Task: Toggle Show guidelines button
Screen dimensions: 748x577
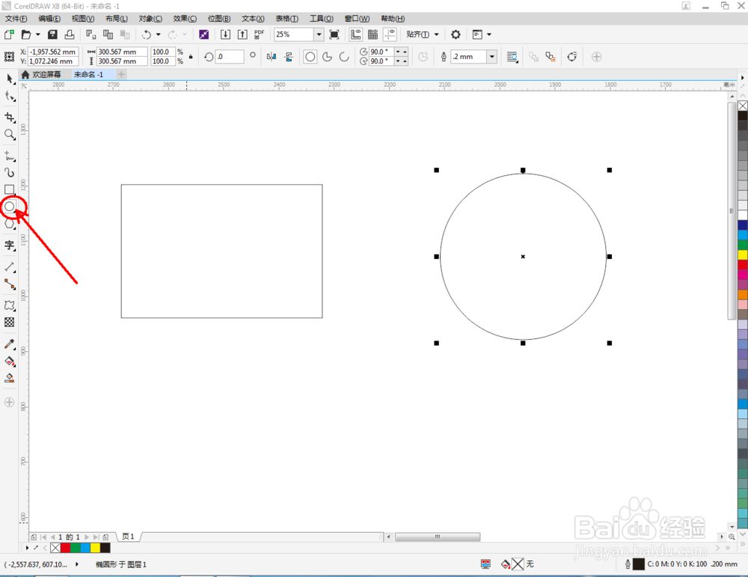Action: tap(390, 34)
